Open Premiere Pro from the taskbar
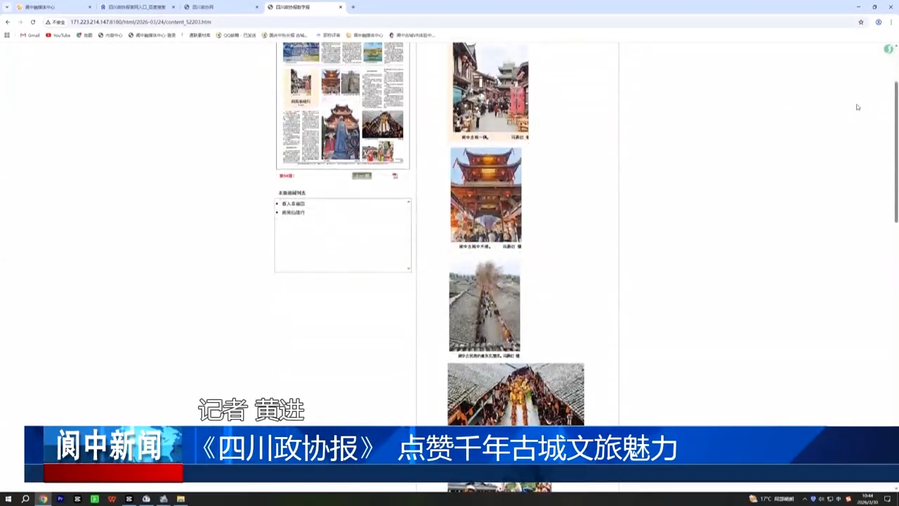Screen dimensions: 899x506 click(x=60, y=499)
